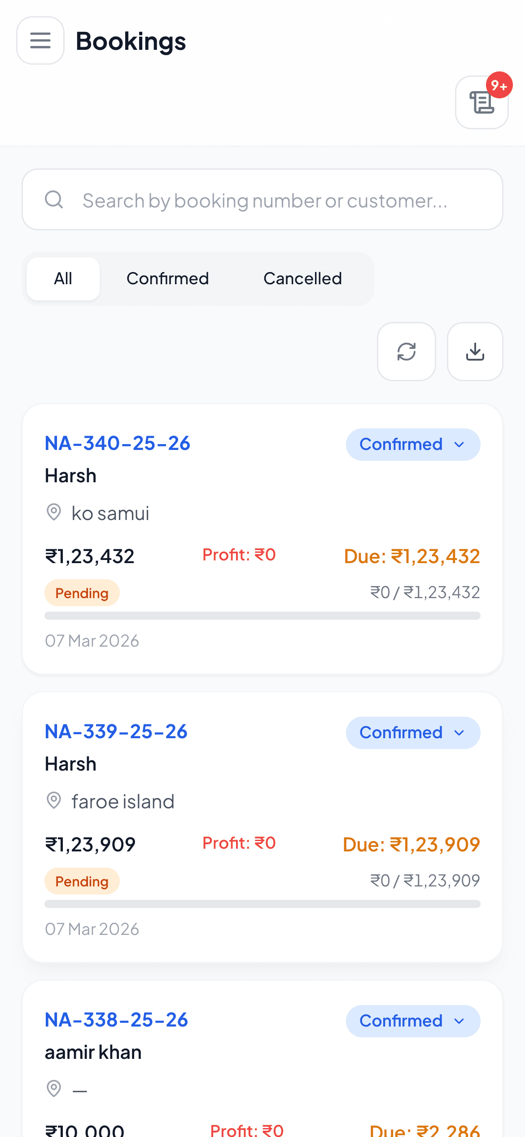Open booking NA-339-25-26 link

[116, 732]
